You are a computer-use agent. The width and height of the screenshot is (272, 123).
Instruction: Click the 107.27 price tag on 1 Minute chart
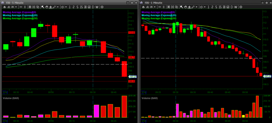point(267,76)
